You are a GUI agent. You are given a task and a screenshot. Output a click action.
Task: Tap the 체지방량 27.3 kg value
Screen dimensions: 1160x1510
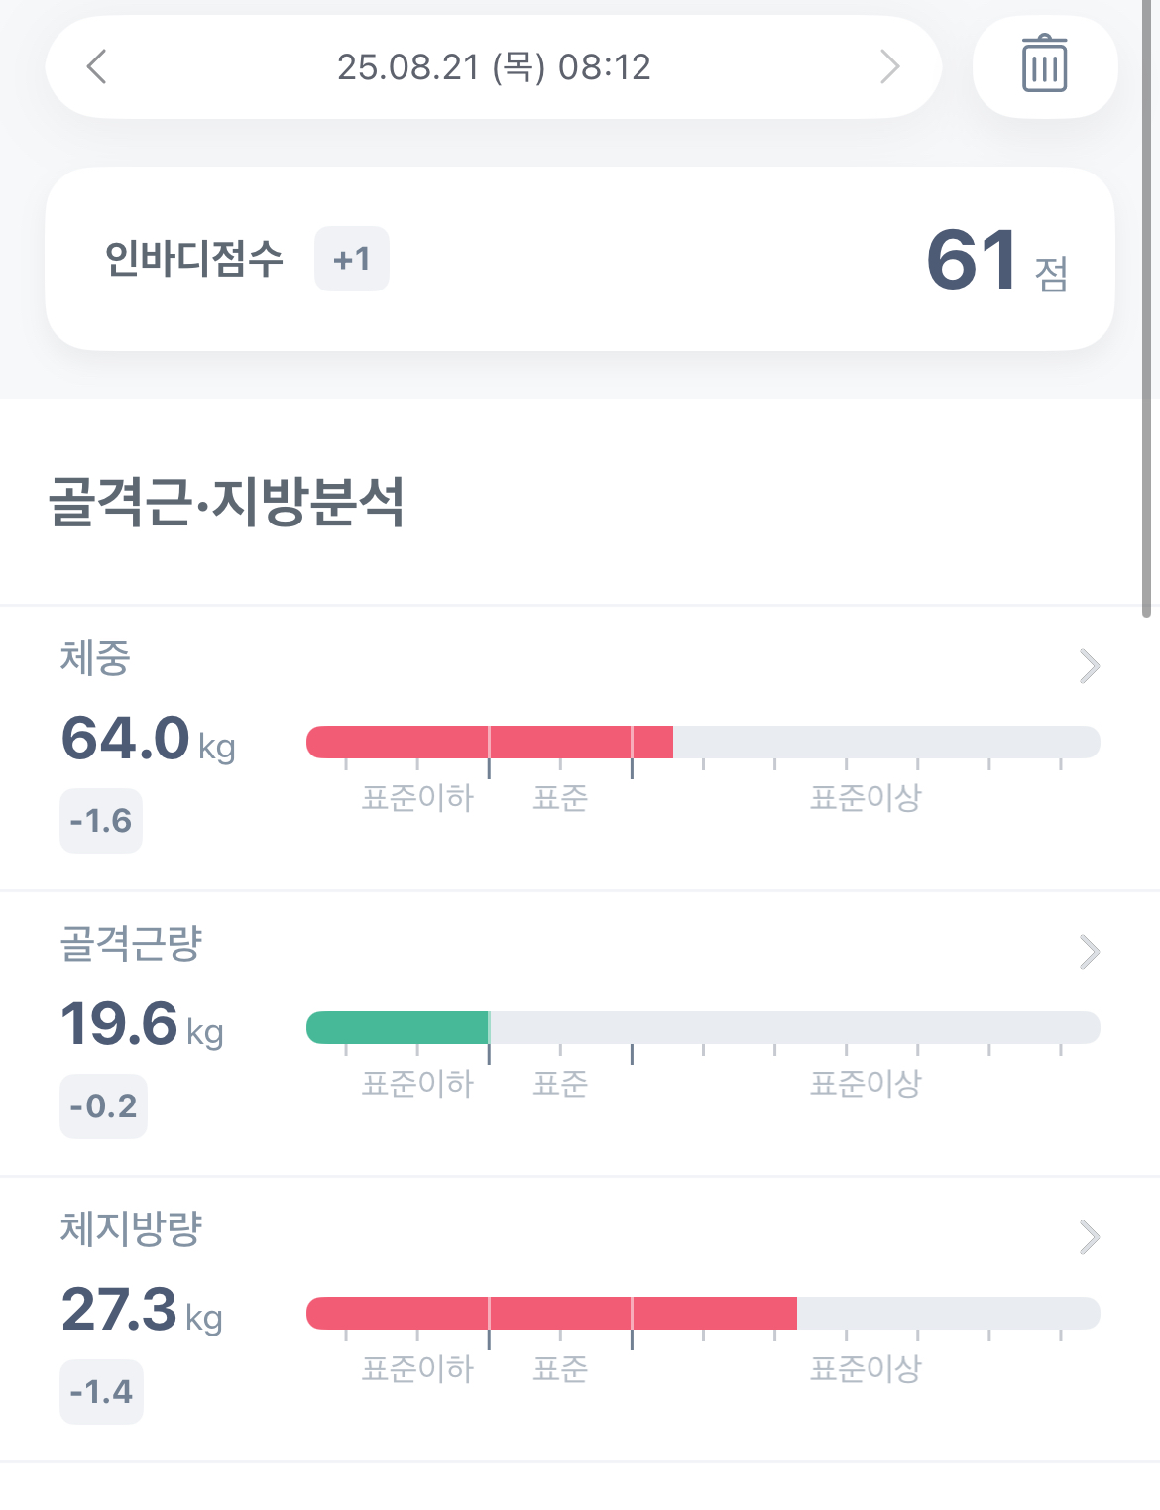click(142, 1311)
